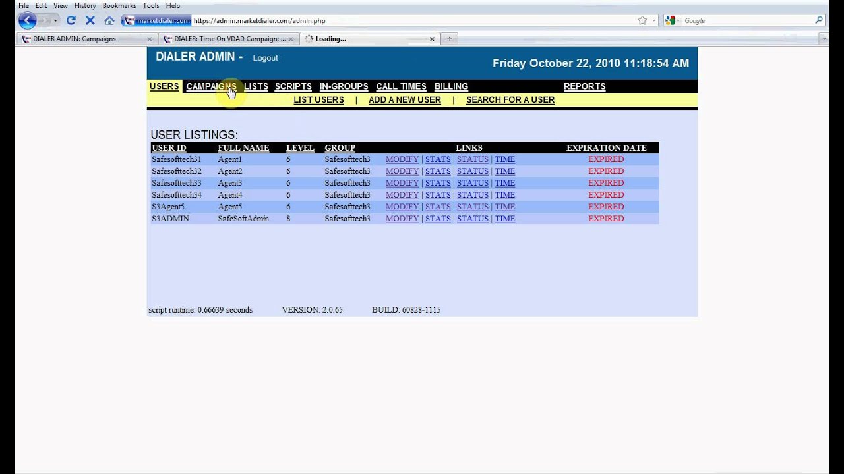The width and height of the screenshot is (844, 474).
Task: Click in the Google search box
Action: [x=746, y=20]
